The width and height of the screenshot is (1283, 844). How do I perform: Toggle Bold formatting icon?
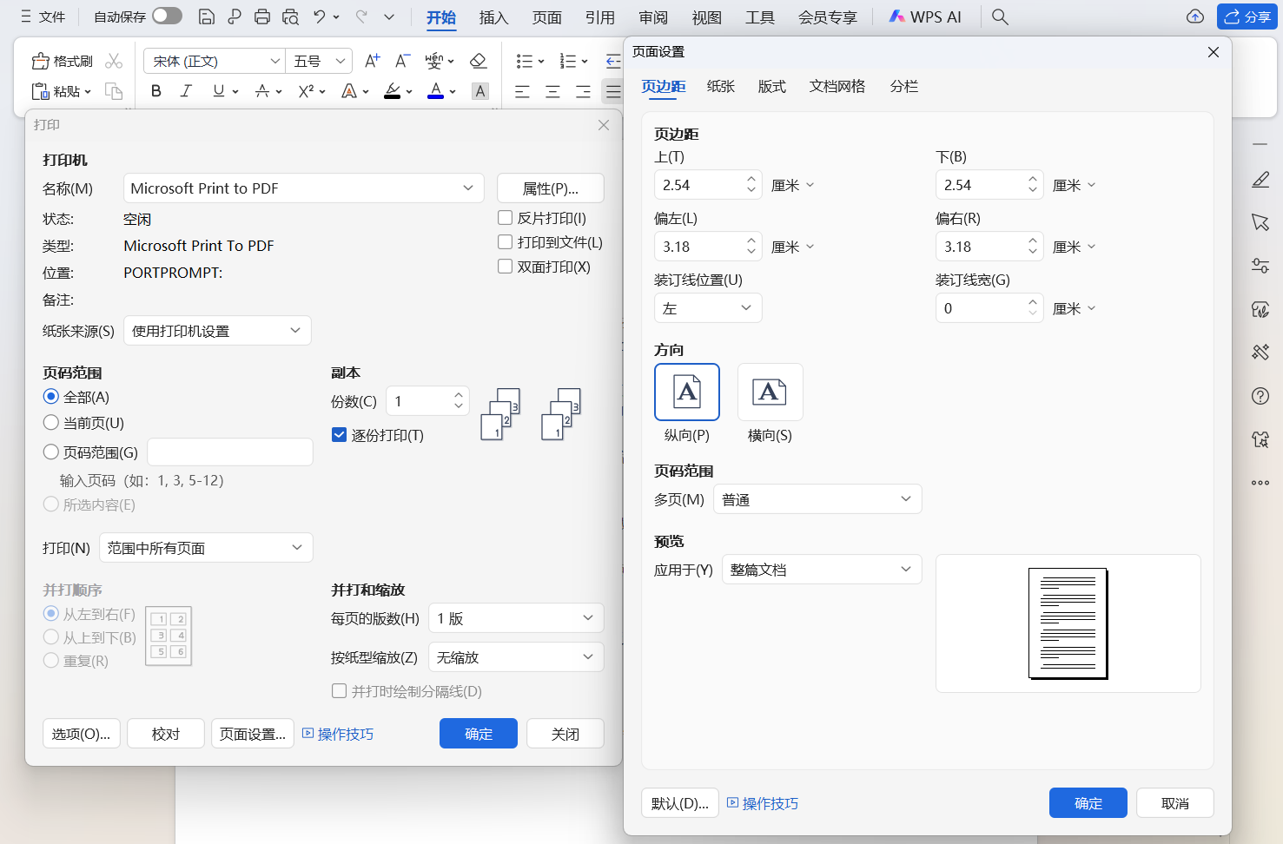[156, 91]
